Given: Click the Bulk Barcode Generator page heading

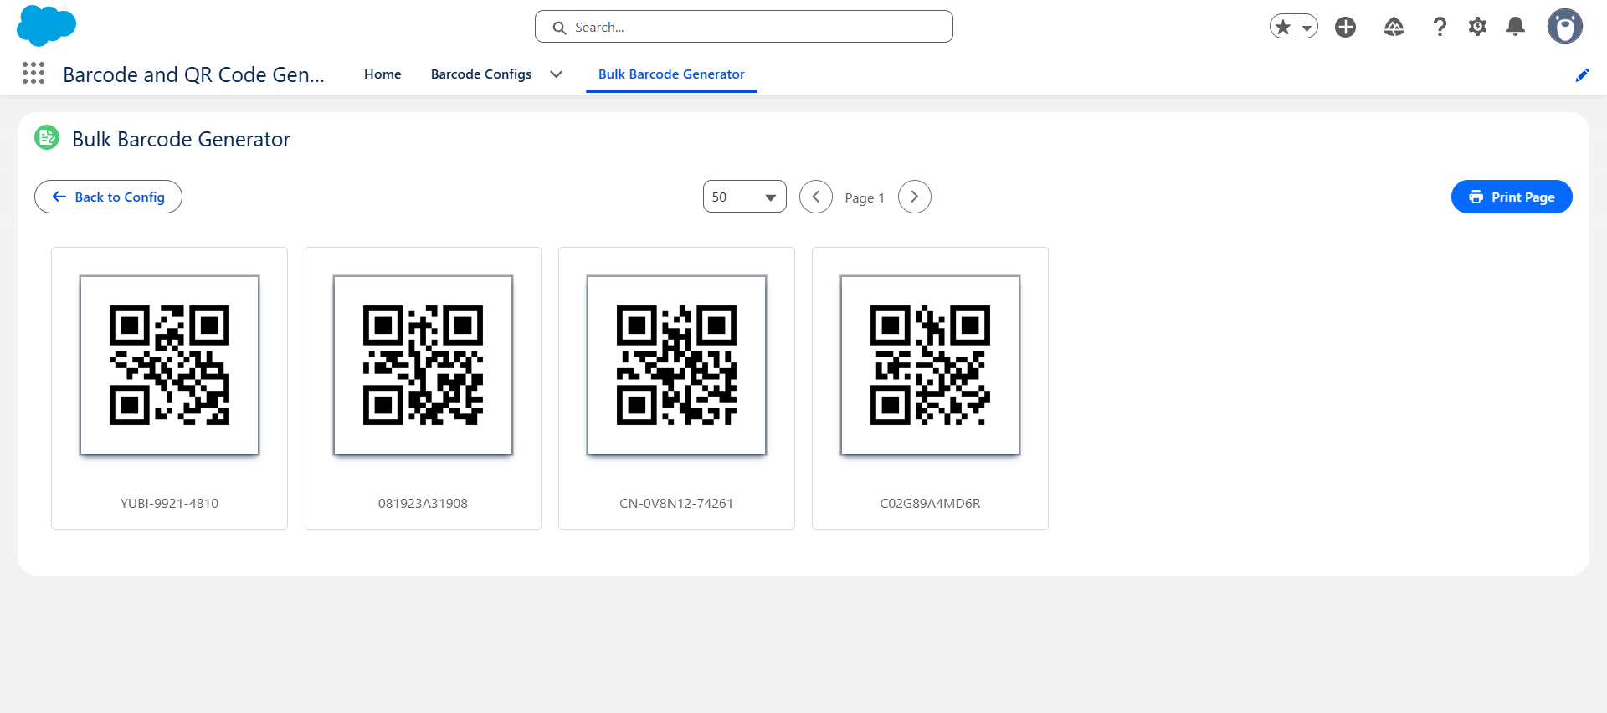Looking at the screenshot, I should click(x=181, y=139).
